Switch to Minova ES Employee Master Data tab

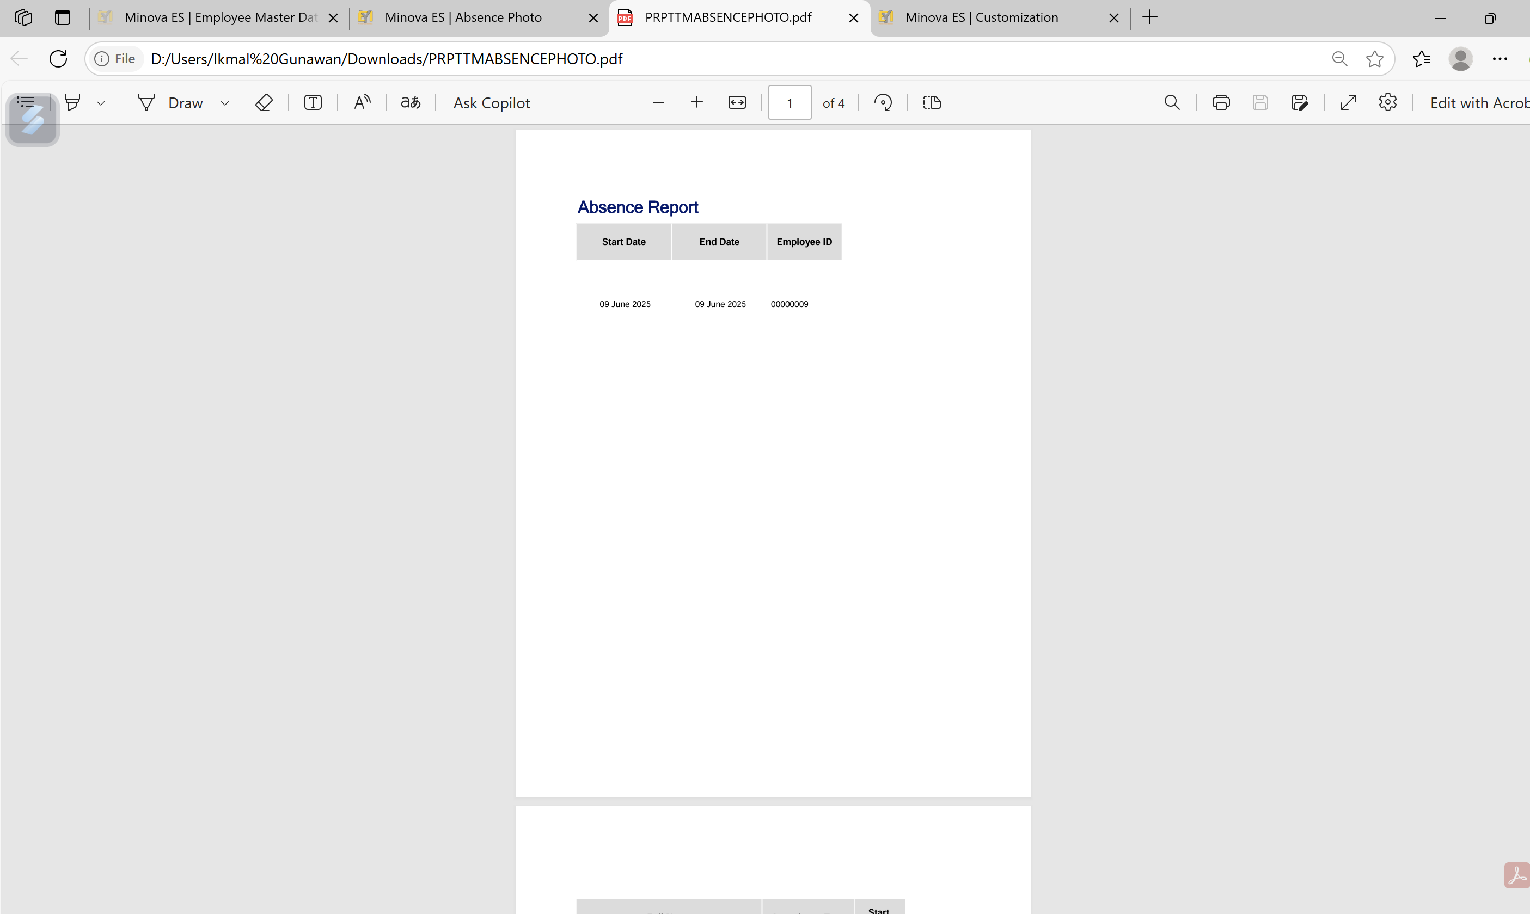pyautogui.click(x=220, y=17)
